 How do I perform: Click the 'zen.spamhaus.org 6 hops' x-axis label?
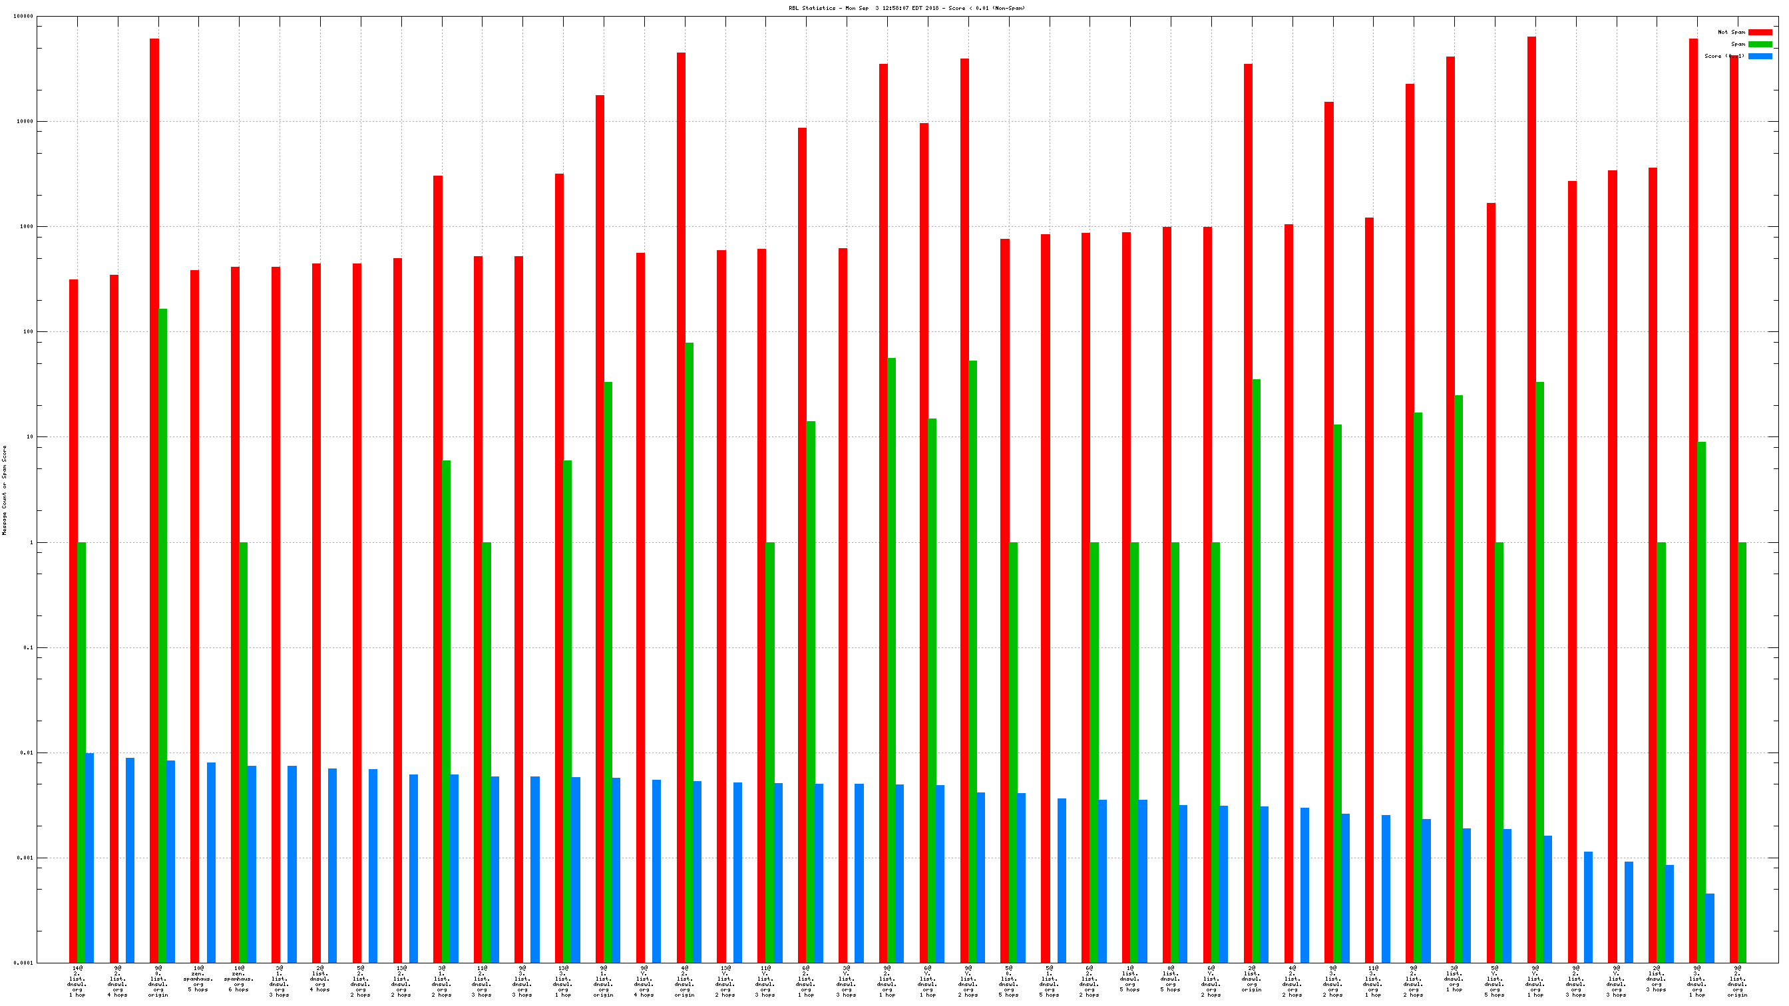coord(239,978)
